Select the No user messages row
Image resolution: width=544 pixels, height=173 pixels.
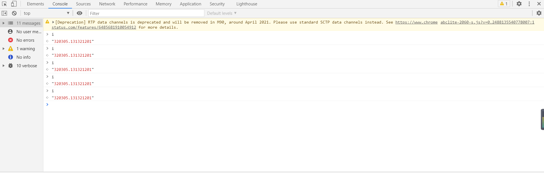[x=21, y=32]
